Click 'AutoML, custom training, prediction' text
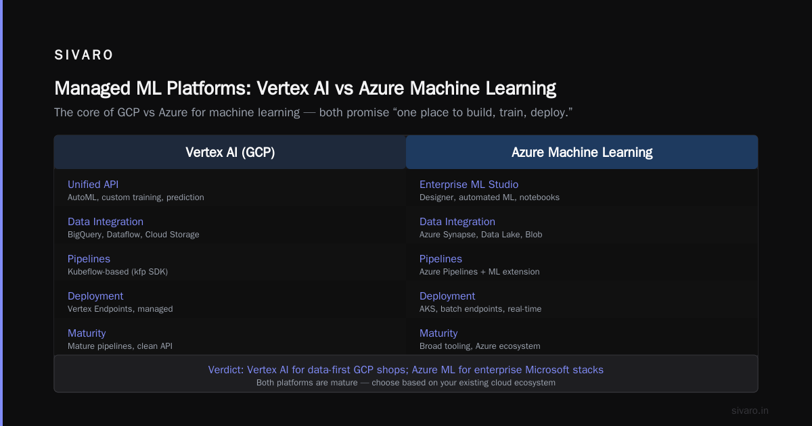 136,197
